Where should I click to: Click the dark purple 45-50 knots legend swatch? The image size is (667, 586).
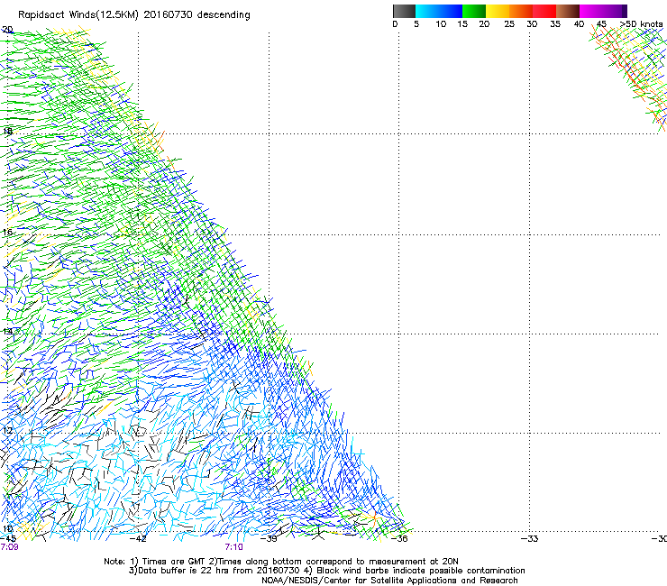click(x=615, y=11)
